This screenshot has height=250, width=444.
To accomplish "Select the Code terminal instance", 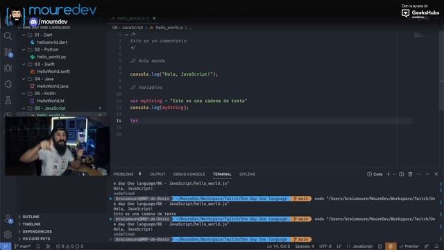I will (375, 174).
